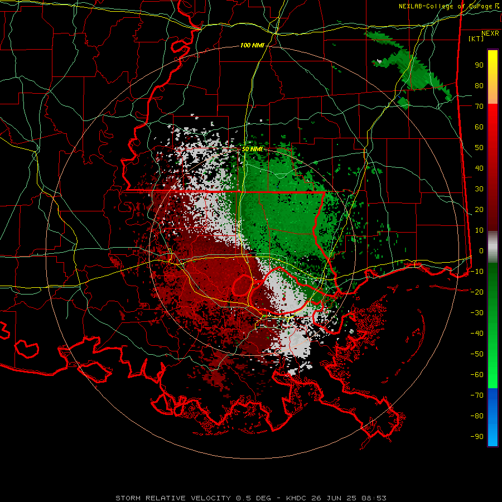Screen dimensions: 502x502
Task: Click the 60 value on color scale
Action: [479, 127]
